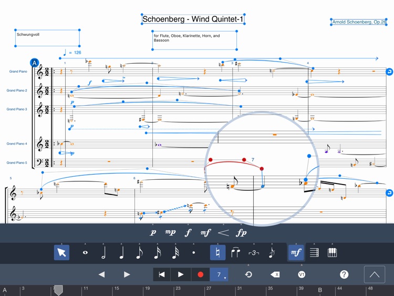The image size is (394, 296).
Task: Select the Schoenberg - Wind Quintet-1 title
Action: (193, 19)
